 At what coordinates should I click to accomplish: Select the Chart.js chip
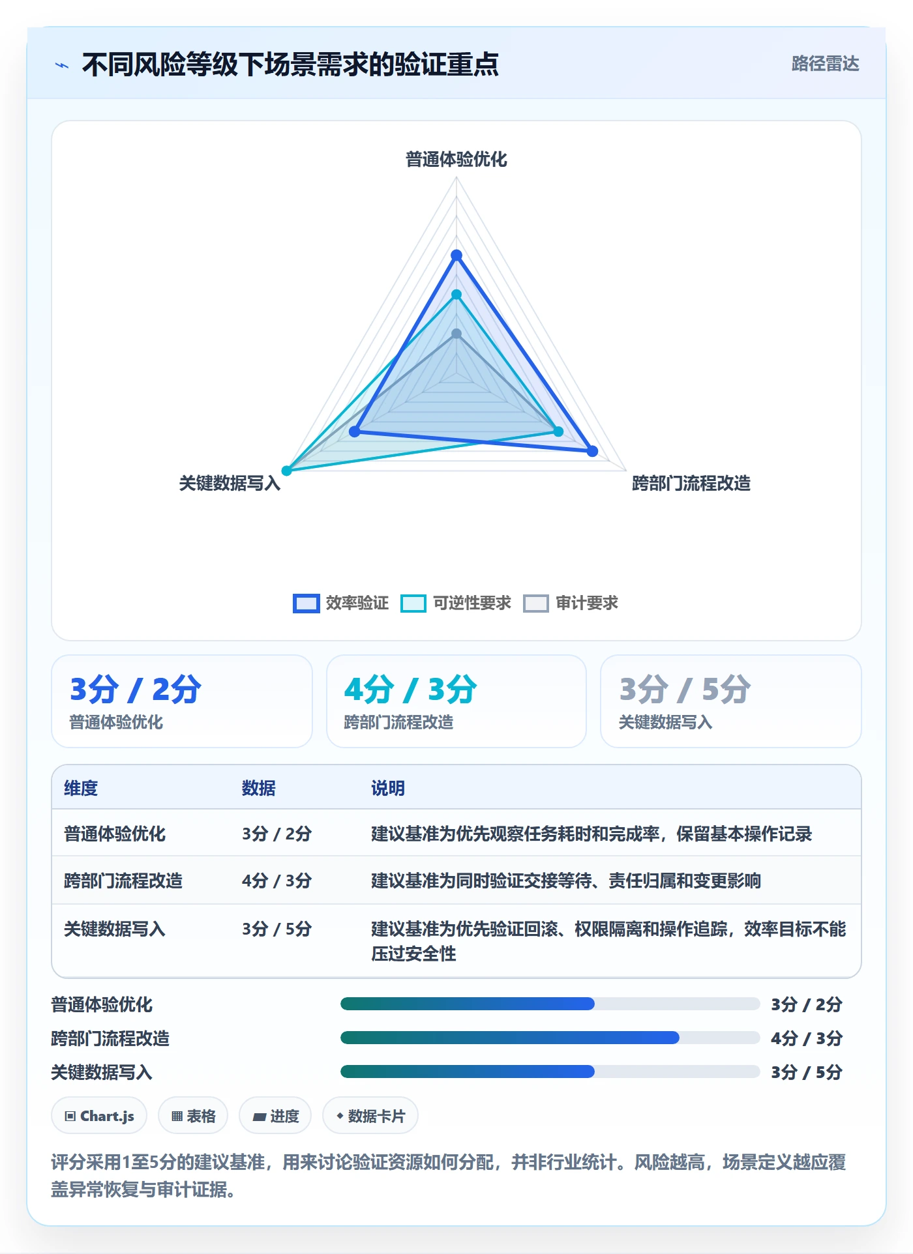[x=99, y=1116]
